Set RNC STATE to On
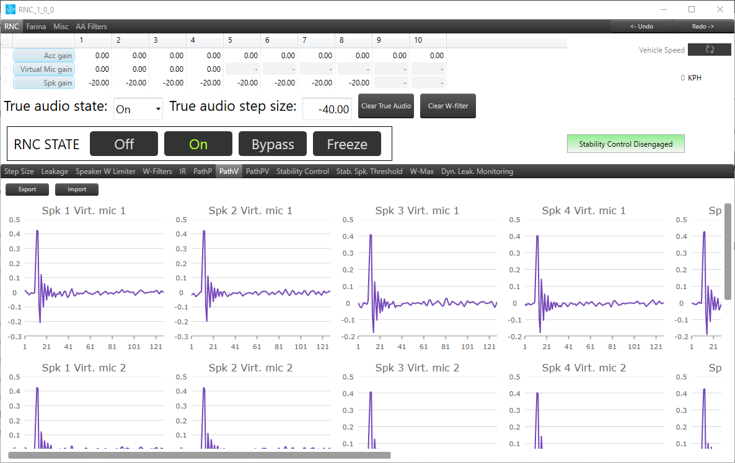 (198, 144)
